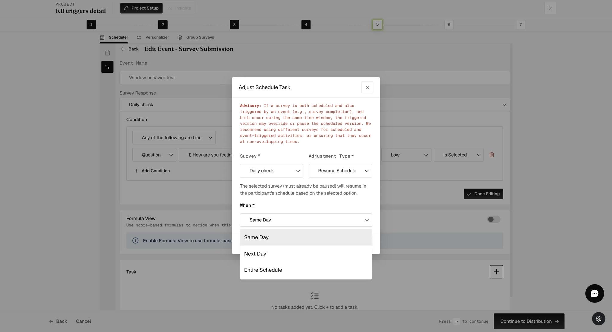
Task: Expand Any of the following are true dropdown
Action: [x=174, y=138]
